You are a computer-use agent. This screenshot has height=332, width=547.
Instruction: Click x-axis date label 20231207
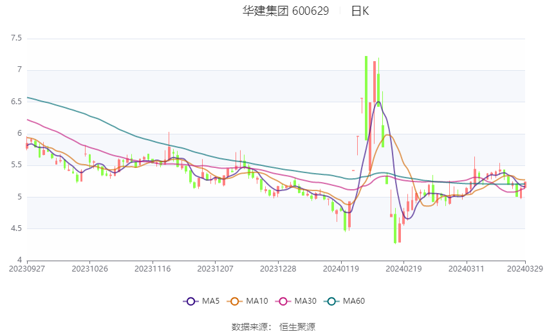click(x=215, y=269)
